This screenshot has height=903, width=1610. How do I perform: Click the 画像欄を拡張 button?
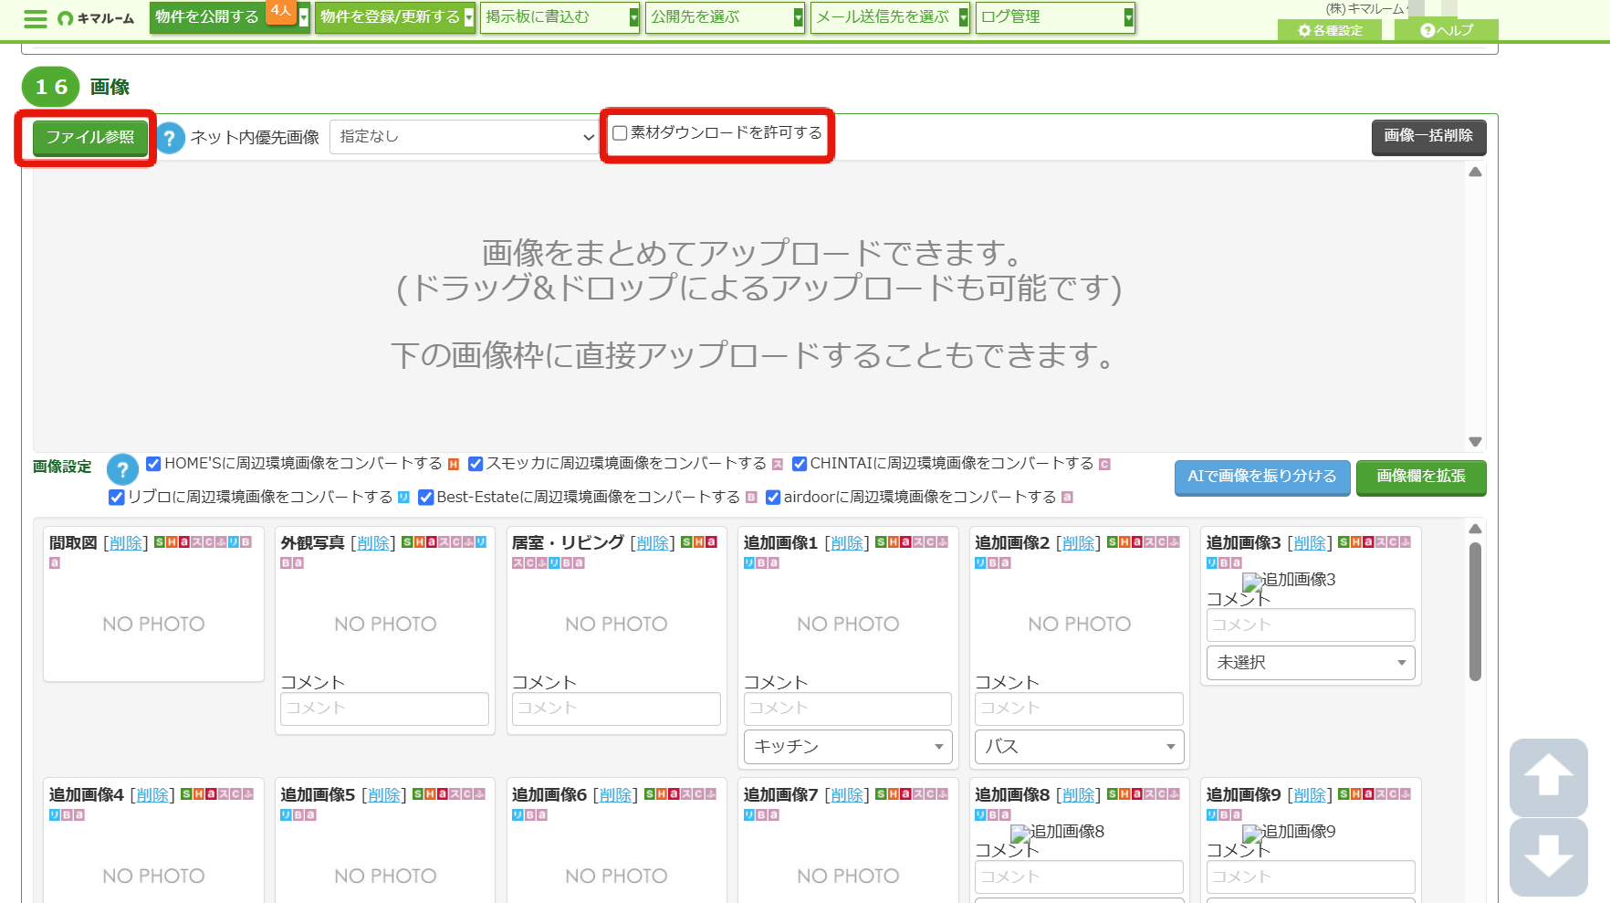coord(1421,477)
